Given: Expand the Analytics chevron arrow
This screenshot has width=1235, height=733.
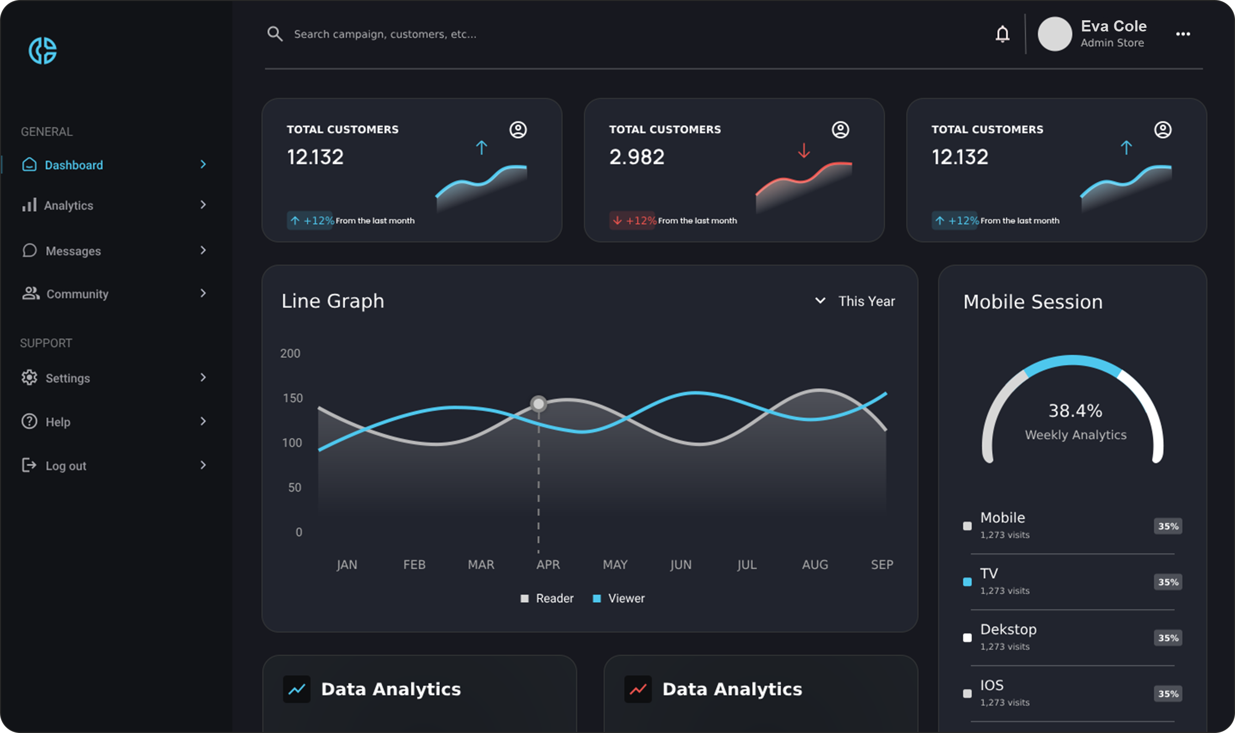Looking at the screenshot, I should click(203, 205).
